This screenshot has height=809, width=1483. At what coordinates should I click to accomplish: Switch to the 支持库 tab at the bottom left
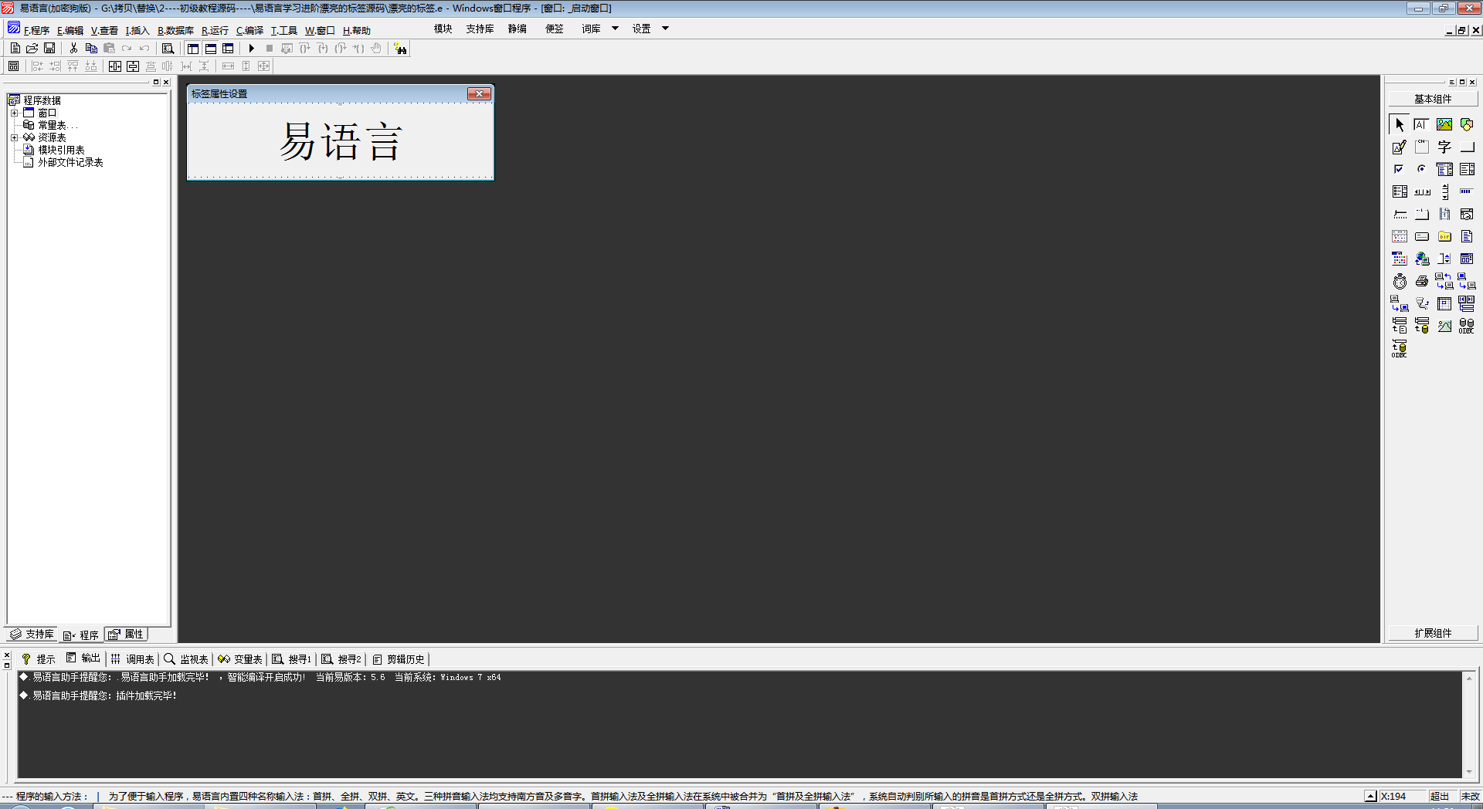(32, 634)
